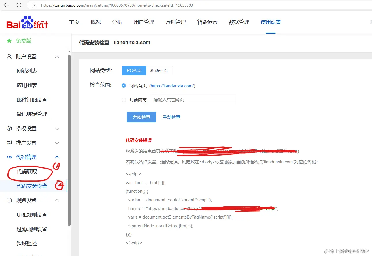Click the browser back arrow

point(6,5)
